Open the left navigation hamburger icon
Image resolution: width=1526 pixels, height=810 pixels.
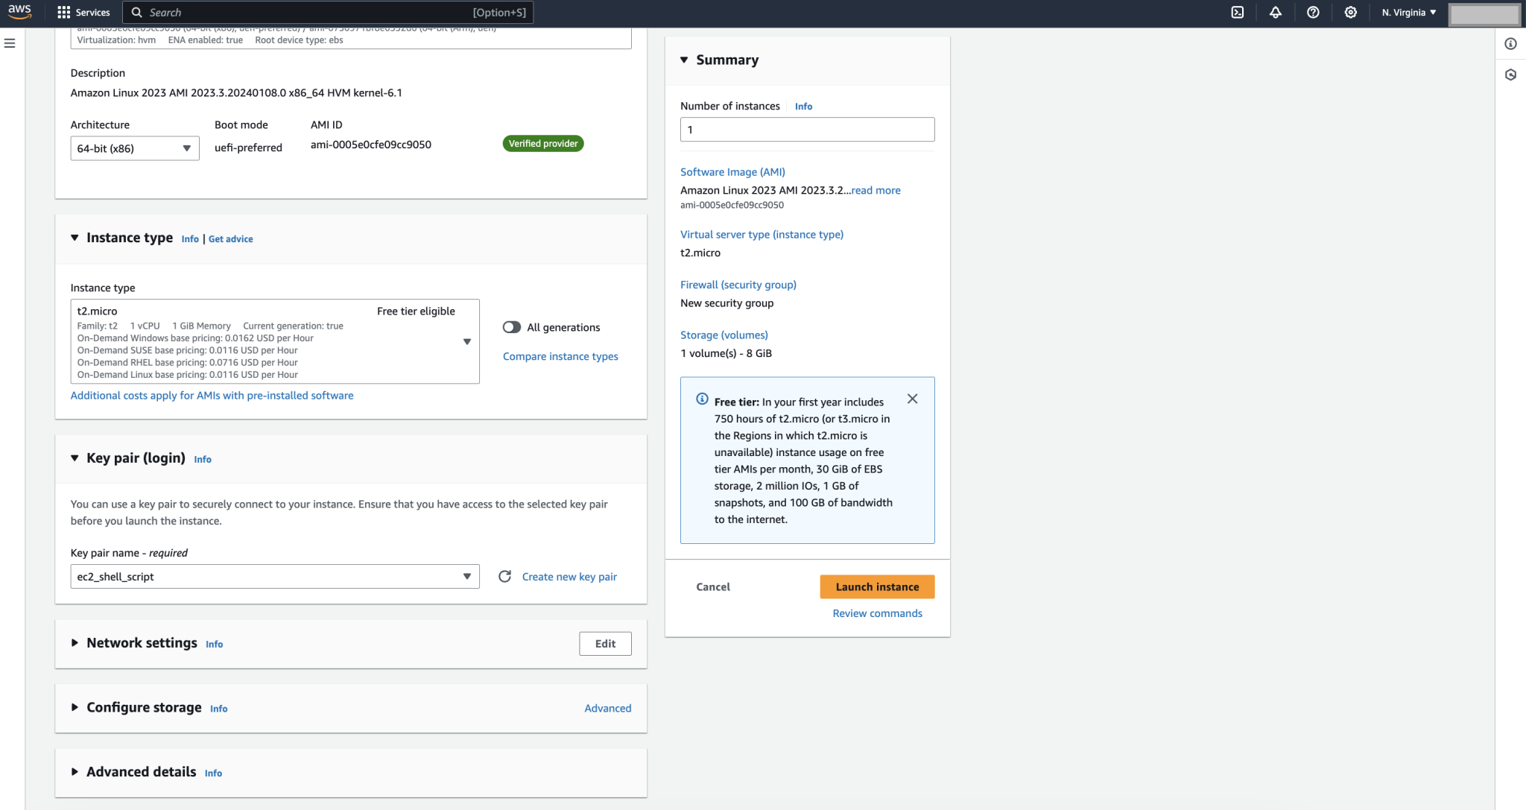click(x=10, y=43)
